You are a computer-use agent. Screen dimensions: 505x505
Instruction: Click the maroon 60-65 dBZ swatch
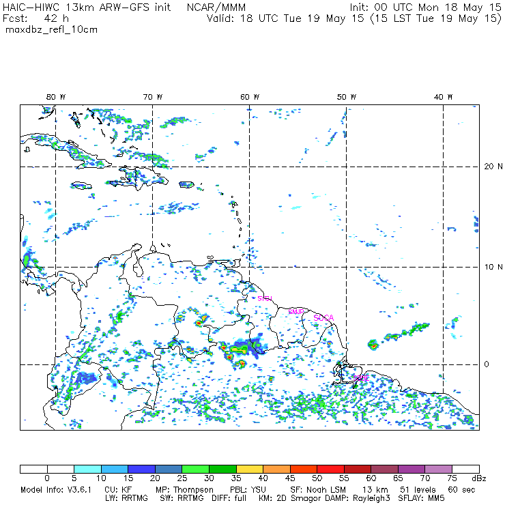pyautogui.click(x=384, y=469)
